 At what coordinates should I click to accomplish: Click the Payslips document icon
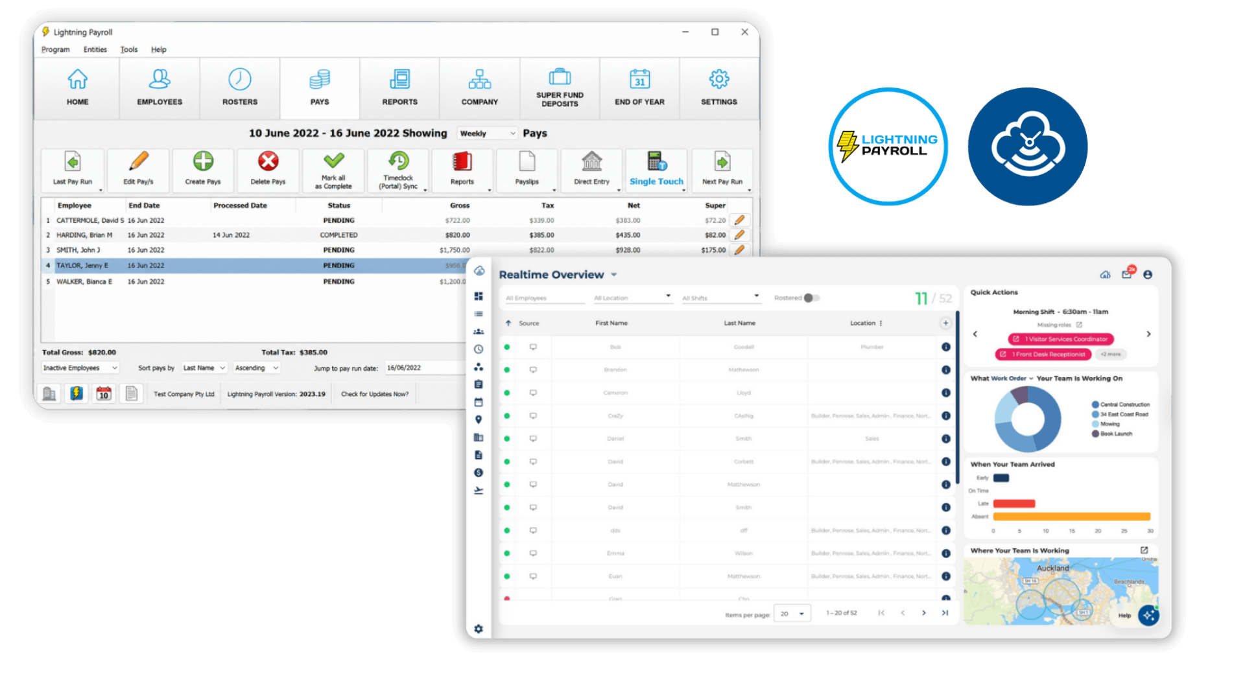[x=527, y=161]
